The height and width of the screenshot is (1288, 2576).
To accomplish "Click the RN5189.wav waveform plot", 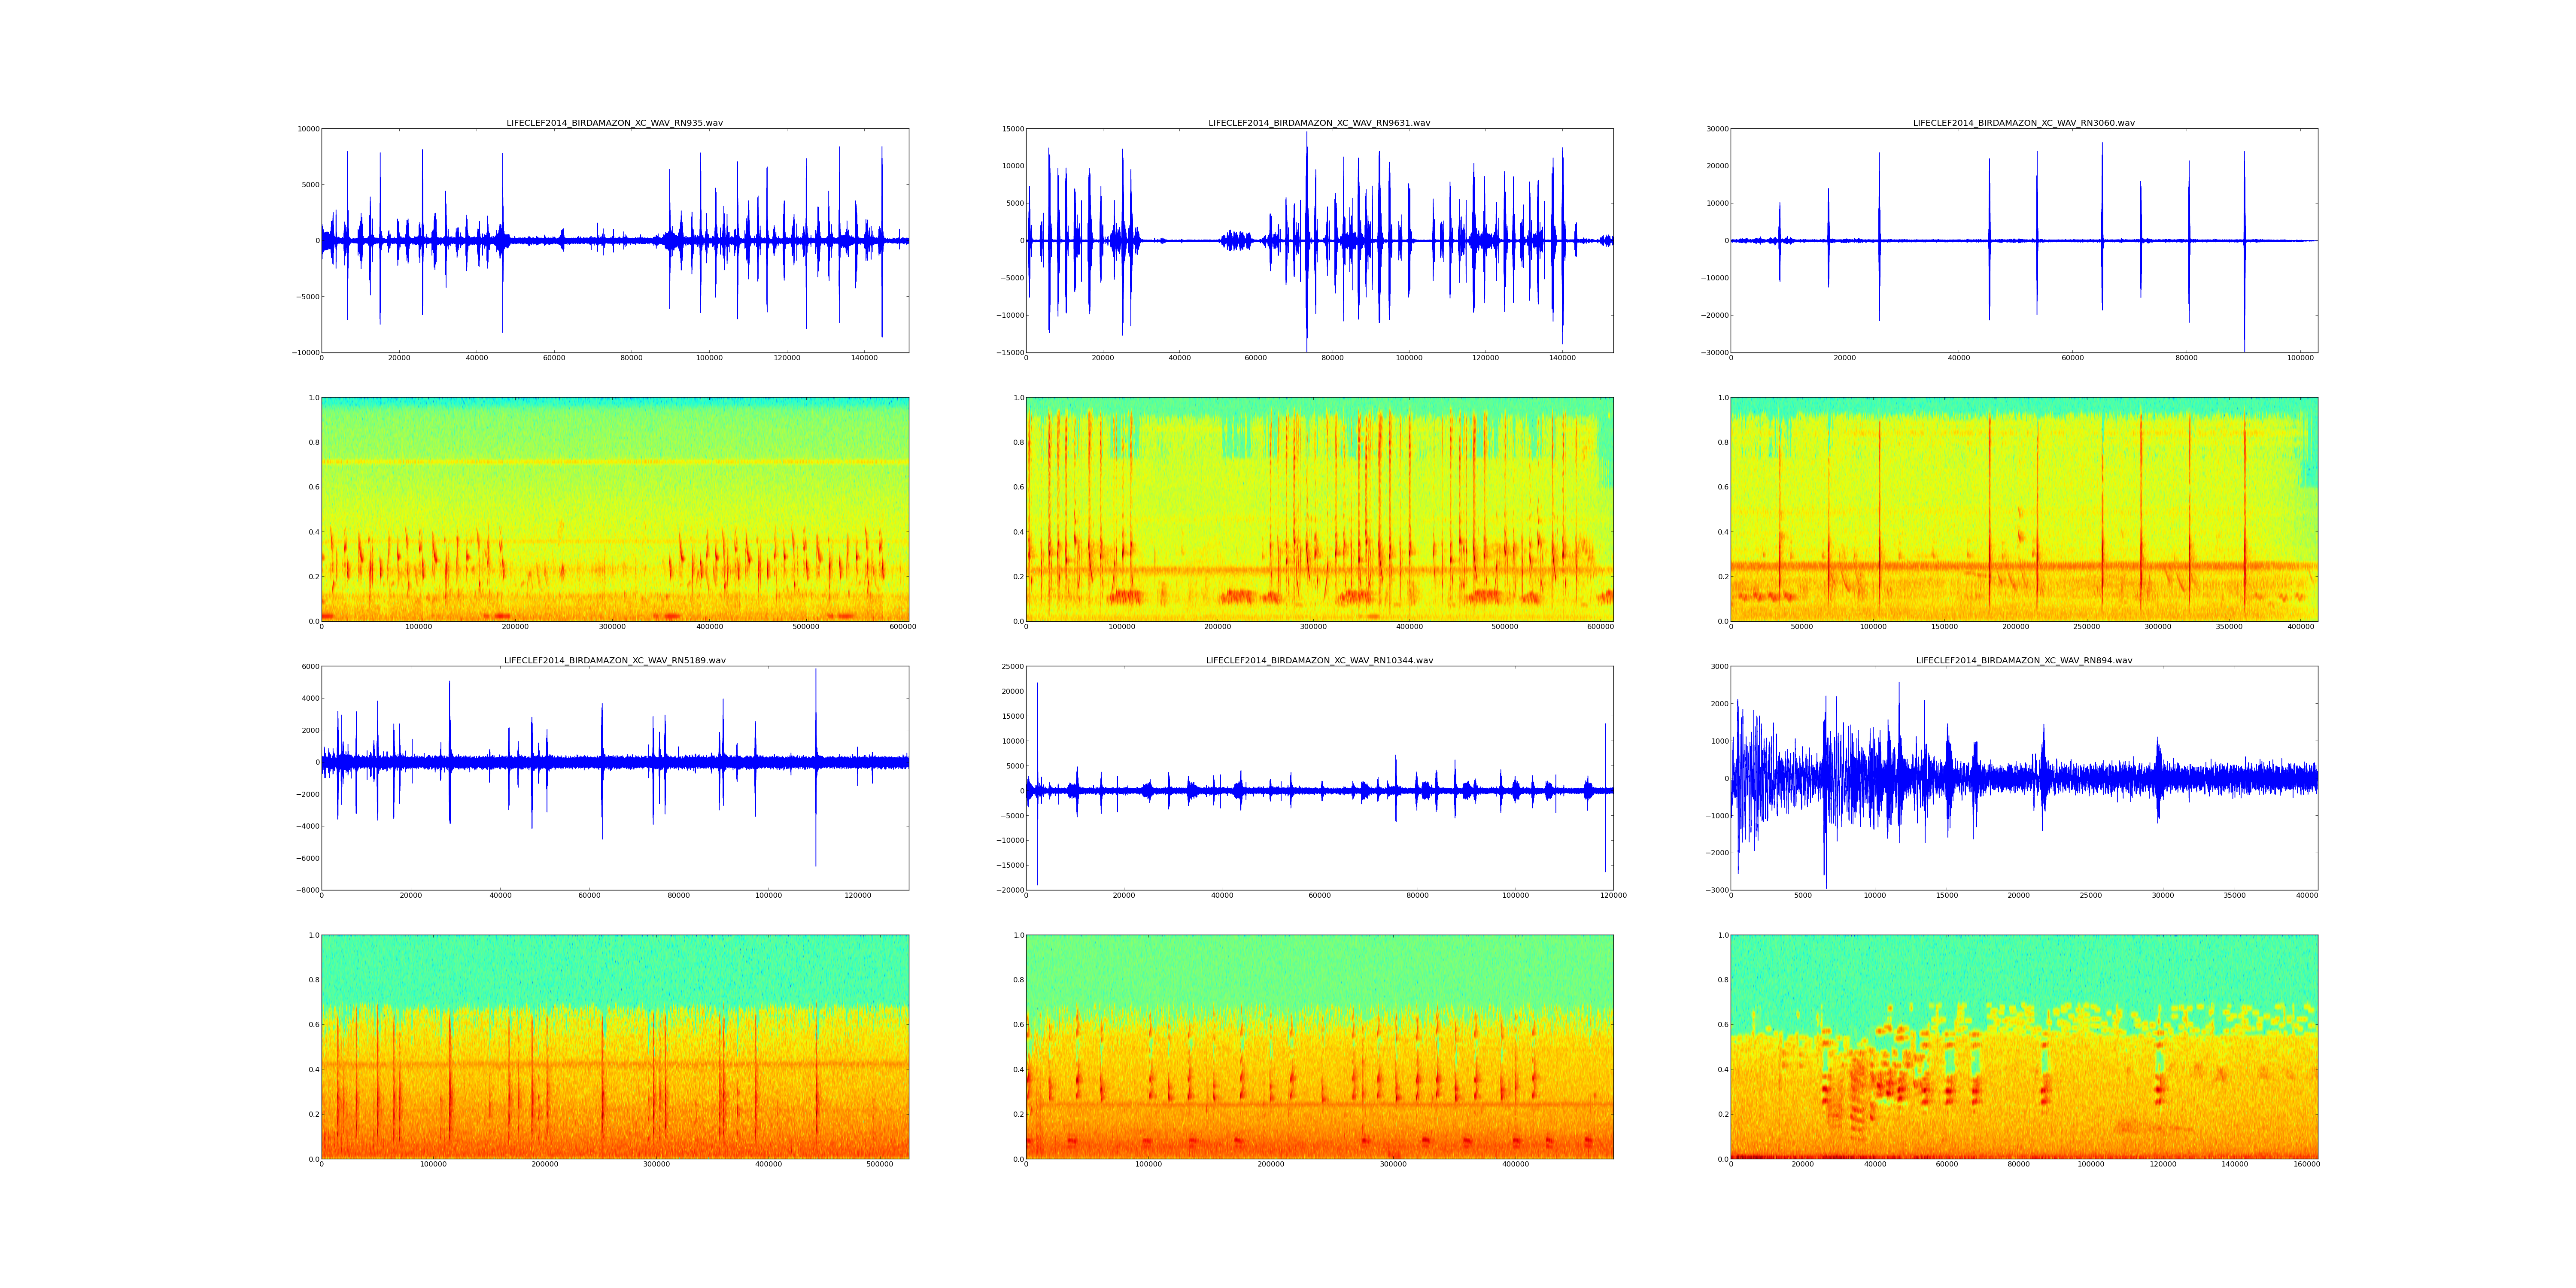I will click(x=614, y=778).
